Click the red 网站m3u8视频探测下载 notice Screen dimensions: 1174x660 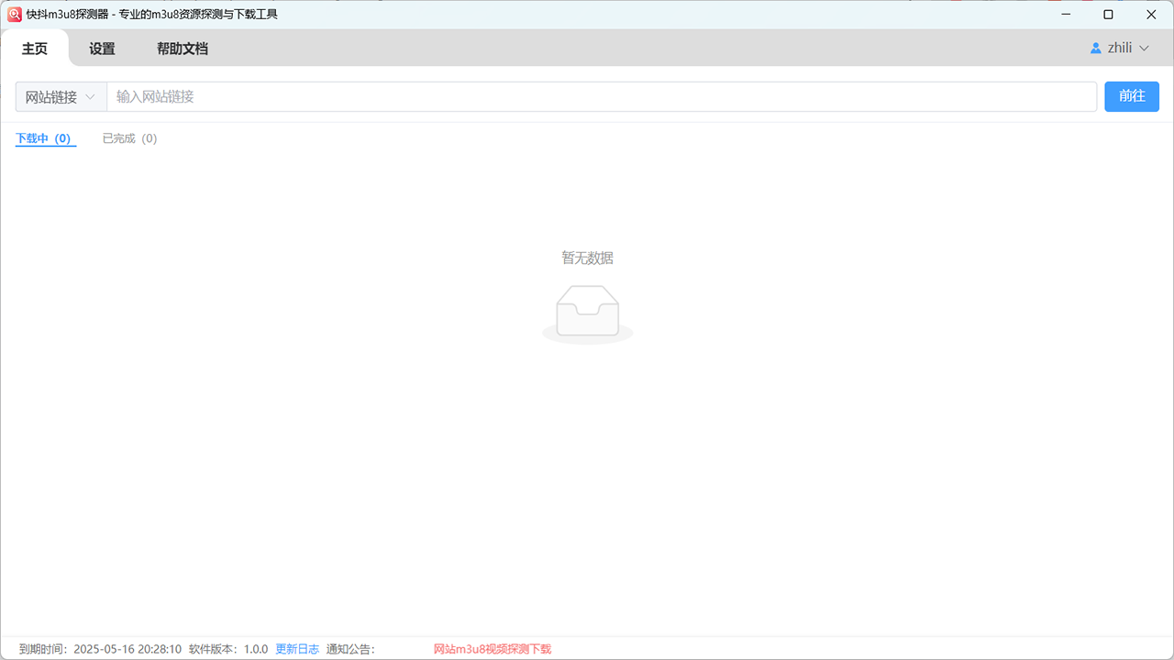click(x=493, y=649)
